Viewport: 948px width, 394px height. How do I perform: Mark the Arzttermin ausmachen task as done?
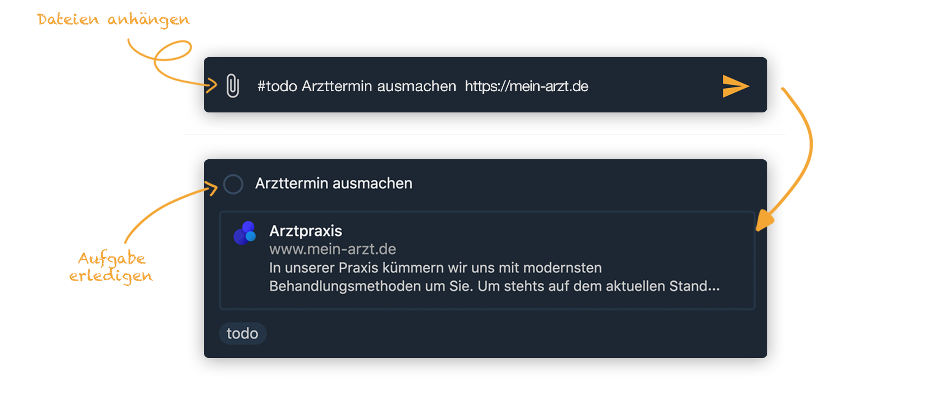(233, 184)
